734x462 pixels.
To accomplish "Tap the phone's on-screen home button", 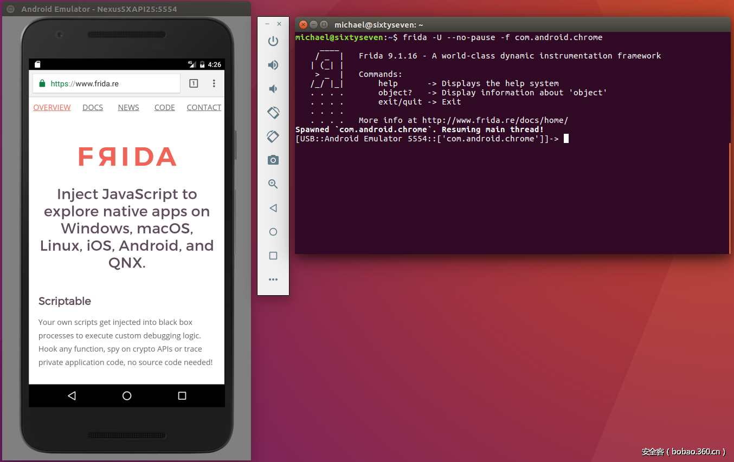I will 127,396.
